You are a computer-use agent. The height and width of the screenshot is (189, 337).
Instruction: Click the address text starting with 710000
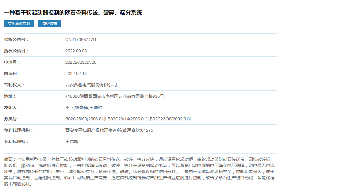point(114,96)
